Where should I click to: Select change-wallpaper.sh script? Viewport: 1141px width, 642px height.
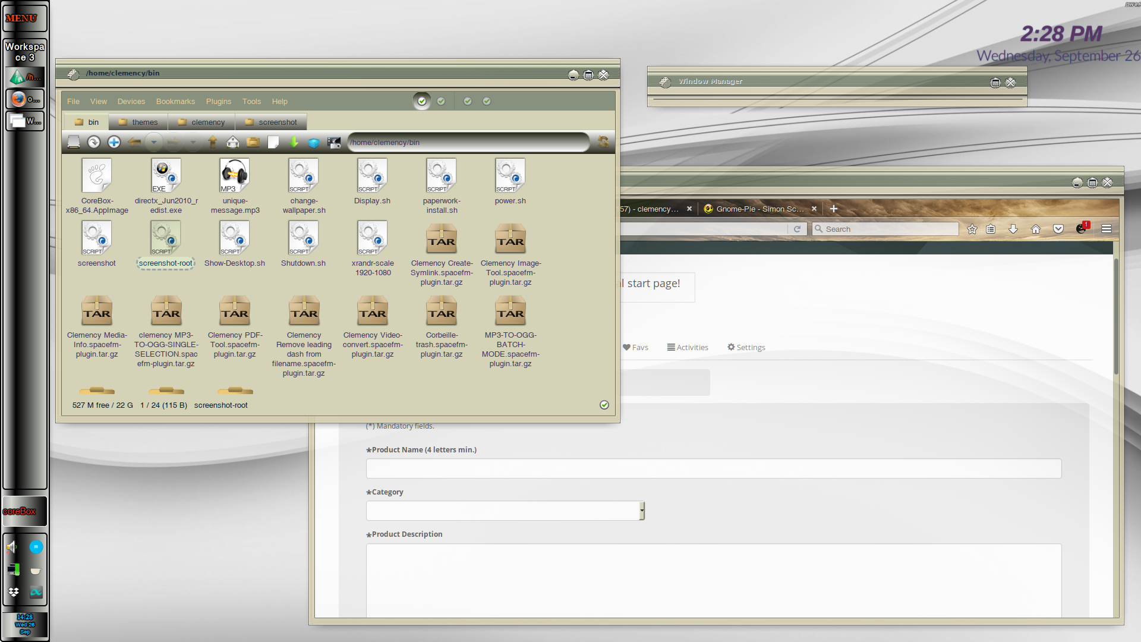pos(304,186)
